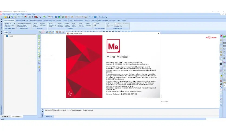Click the zoom magnifier icon above the viewport

[49, 32]
